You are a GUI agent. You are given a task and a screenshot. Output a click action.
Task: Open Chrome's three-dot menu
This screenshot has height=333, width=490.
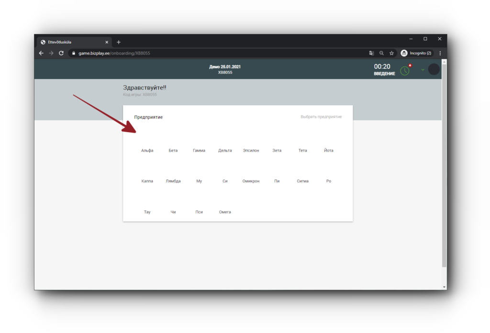(440, 53)
